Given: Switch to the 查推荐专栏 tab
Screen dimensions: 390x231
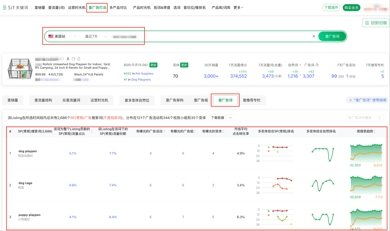Looking at the screenshot, I should (x=251, y=100).
